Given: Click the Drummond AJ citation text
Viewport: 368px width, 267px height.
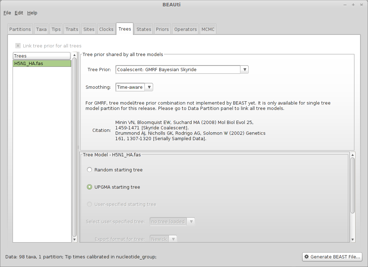Looking at the screenshot, I should (x=190, y=136).
